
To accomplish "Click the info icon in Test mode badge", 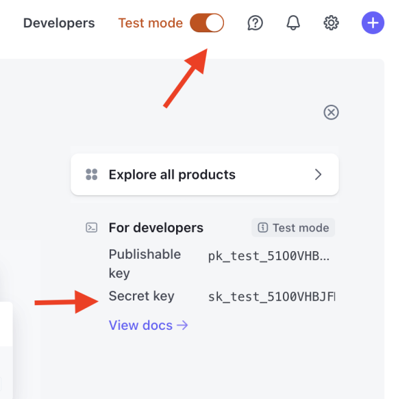I will point(262,228).
